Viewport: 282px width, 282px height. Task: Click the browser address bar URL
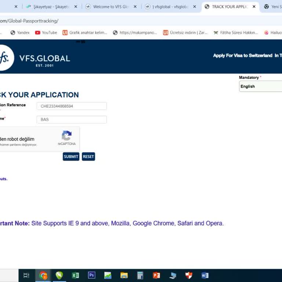click(29, 21)
